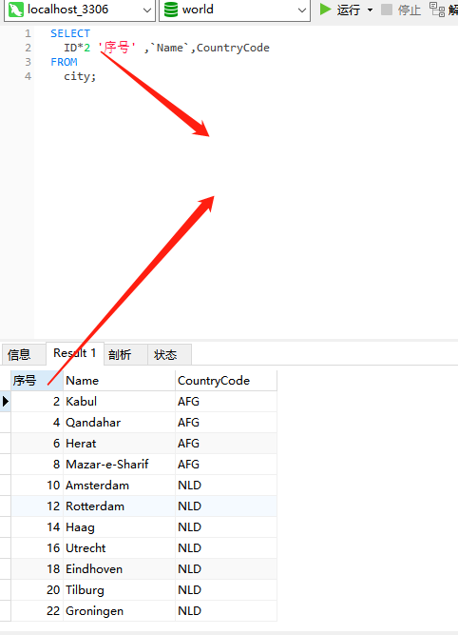This screenshot has height=635, width=458.
Task: Click the NLD code in Groningen row
Action: click(x=226, y=611)
